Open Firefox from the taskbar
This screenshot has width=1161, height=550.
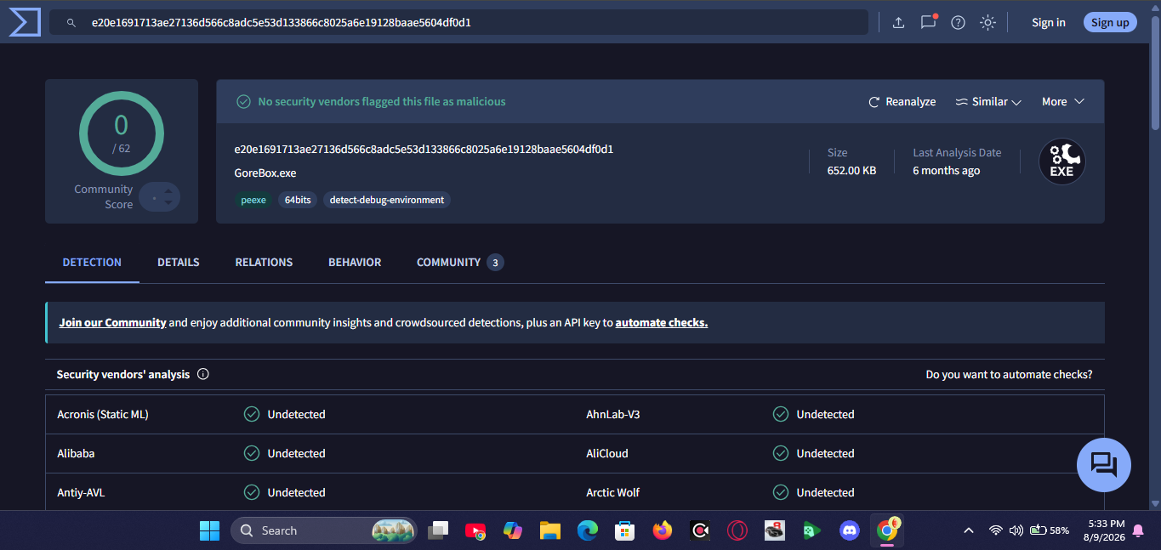click(662, 530)
